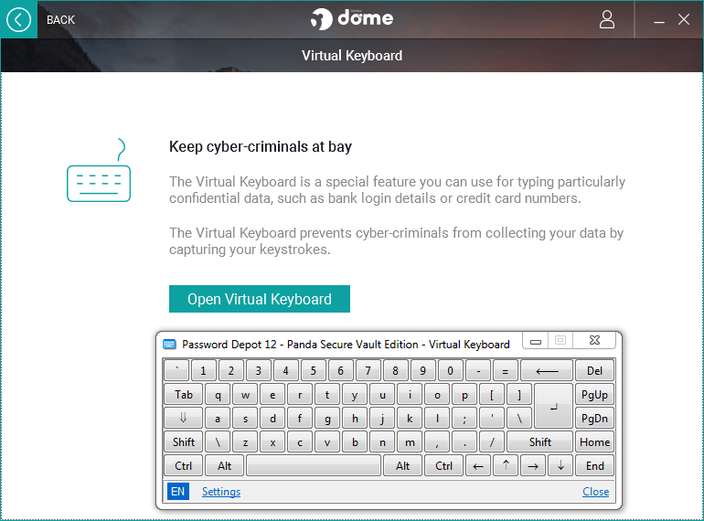Image resolution: width=704 pixels, height=521 pixels.
Task: Open the virtual keyboard Settings link
Action: tap(221, 492)
